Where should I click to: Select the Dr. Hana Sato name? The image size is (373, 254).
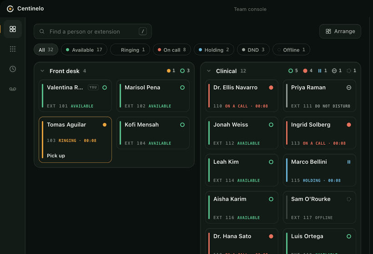(x=232, y=236)
